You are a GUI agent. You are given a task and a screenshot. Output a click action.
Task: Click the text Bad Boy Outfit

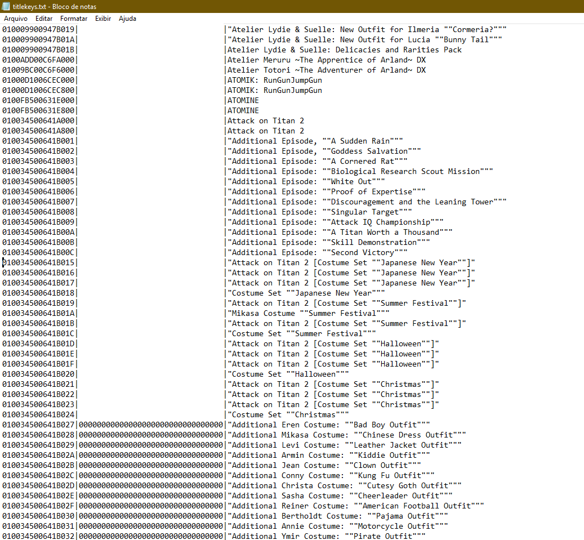point(385,425)
